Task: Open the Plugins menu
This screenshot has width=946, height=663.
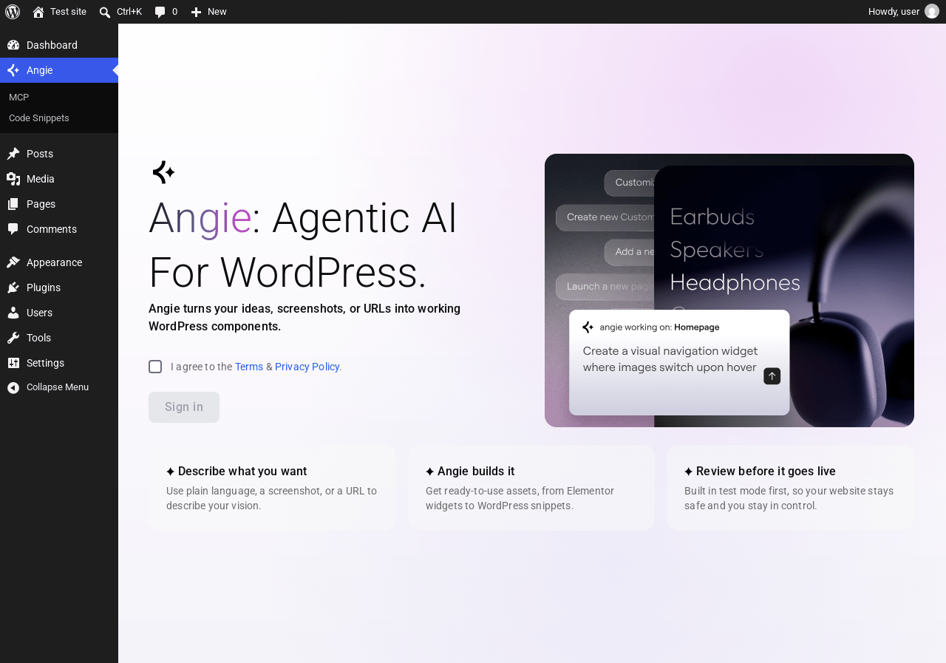Action: pyautogui.click(x=59, y=288)
